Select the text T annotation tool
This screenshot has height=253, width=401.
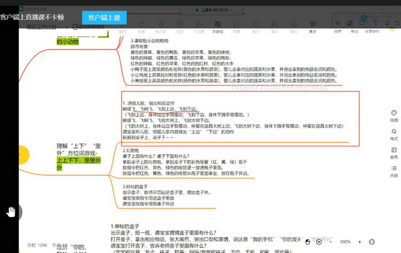tap(376, 23)
